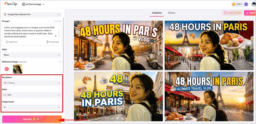This screenshot has height=124, width=256.
Task: Click the pink Download button
Action: tap(250, 13)
